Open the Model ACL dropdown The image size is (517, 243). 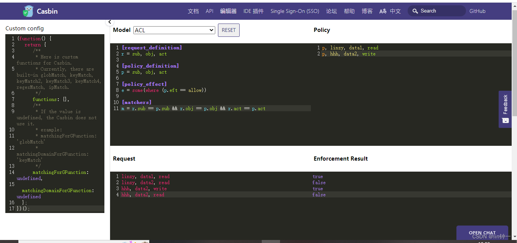(174, 30)
